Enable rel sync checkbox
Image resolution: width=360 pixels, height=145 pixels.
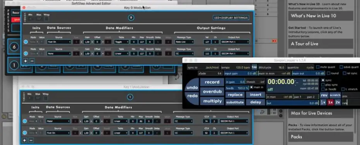345,73
